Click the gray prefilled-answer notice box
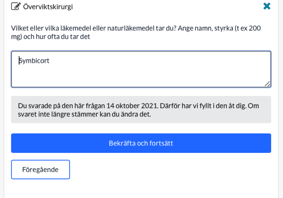283x198 pixels. [141, 110]
